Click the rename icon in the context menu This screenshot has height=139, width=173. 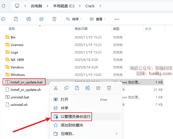point(88,88)
